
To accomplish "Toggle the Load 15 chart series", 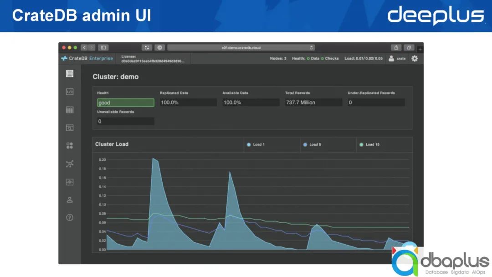I will tap(369, 144).
